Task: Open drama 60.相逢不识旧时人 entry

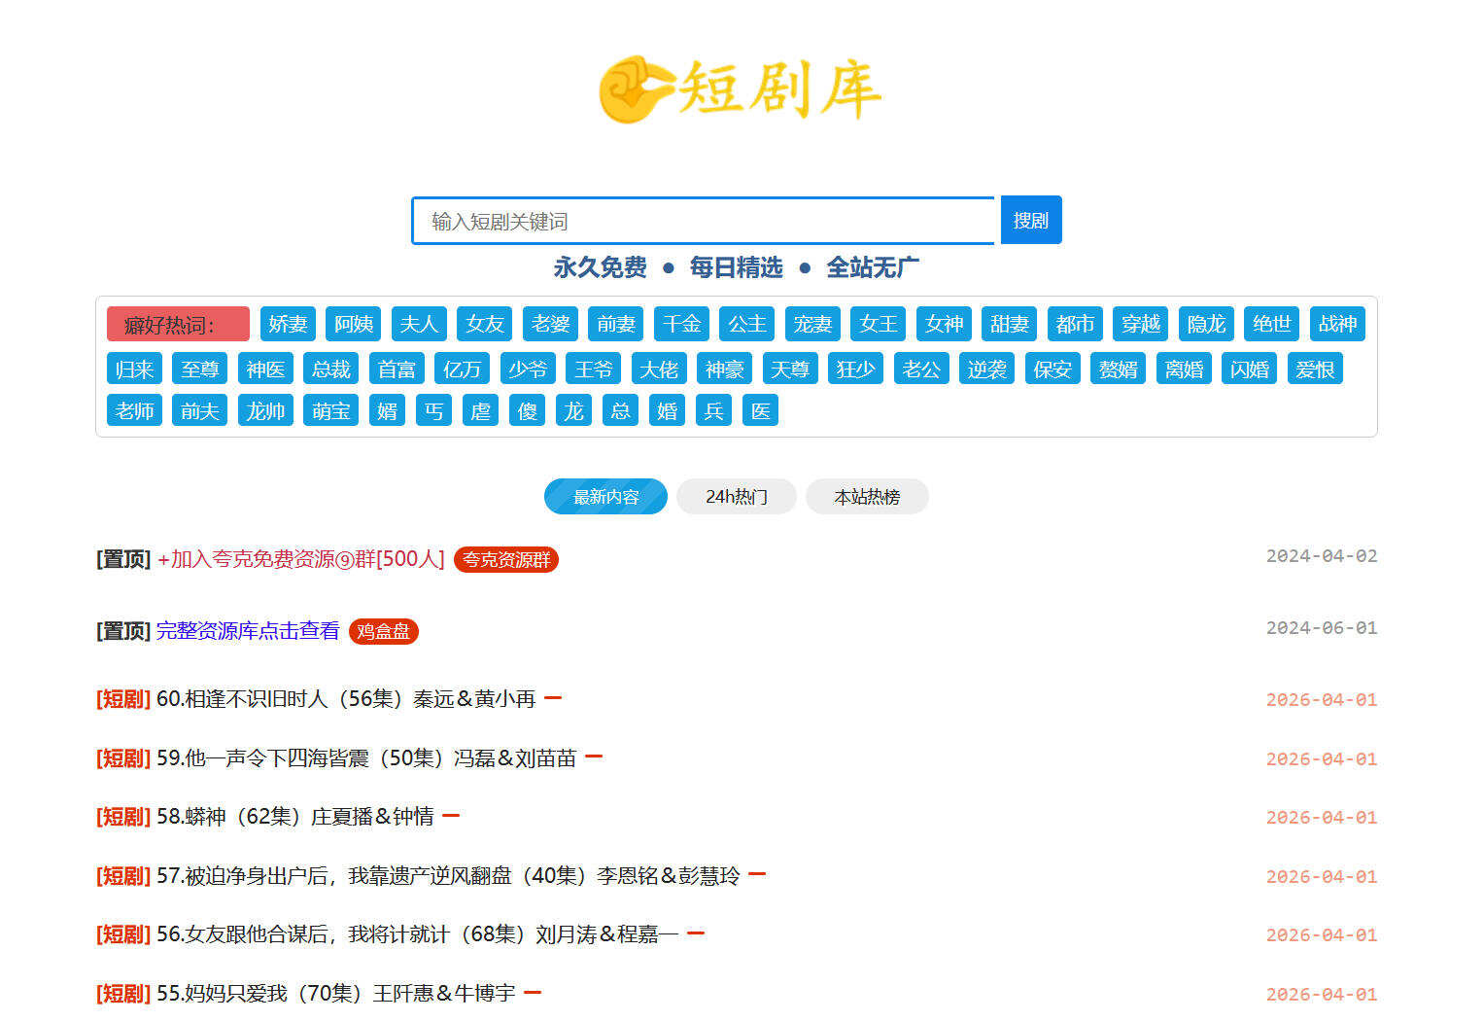Action: pyautogui.click(x=346, y=699)
